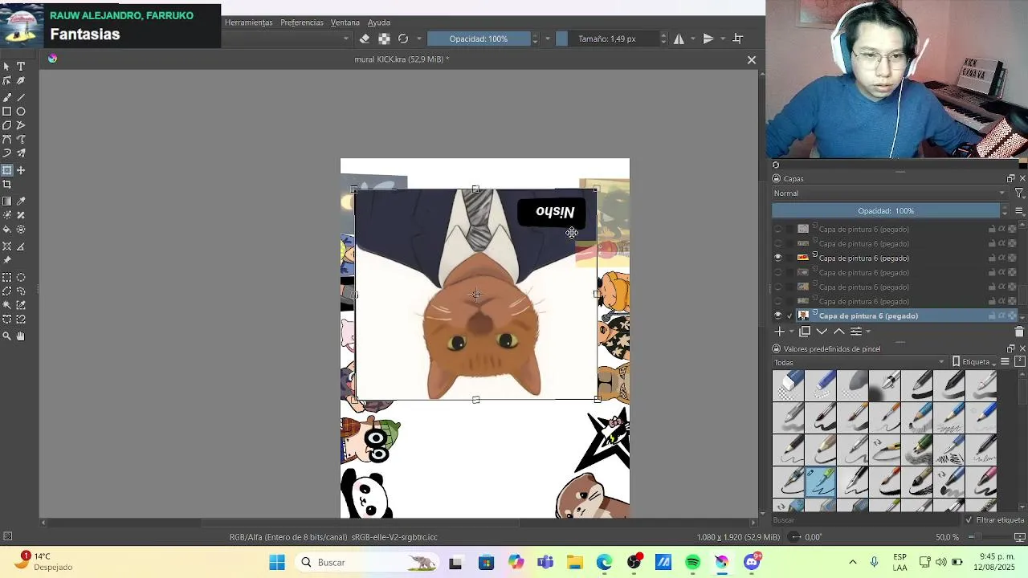
Task: Click horizontal mirror tool icon
Action: pyautogui.click(x=679, y=39)
